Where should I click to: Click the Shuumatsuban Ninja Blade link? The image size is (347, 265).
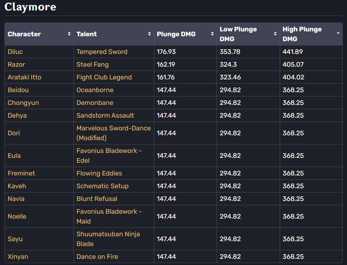coord(108,239)
